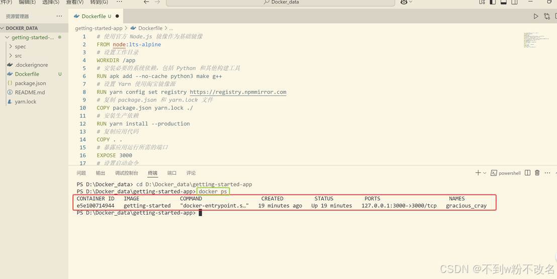Open the menu bar overflow ellipsis
This screenshot has height=279, width=557.
tap(119, 2)
